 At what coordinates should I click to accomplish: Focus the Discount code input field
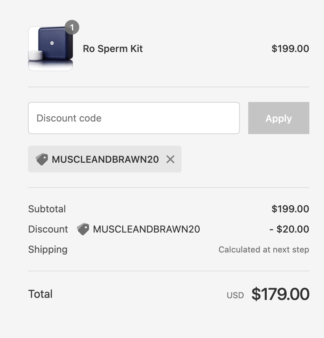point(134,118)
